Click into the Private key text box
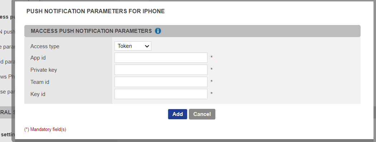 [161, 70]
